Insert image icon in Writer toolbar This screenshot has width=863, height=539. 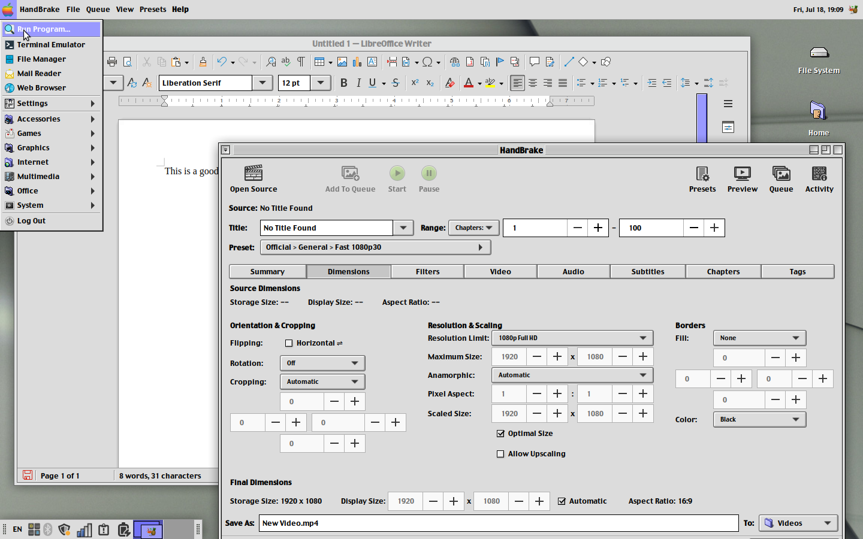pyautogui.click(x=342, y=62)
